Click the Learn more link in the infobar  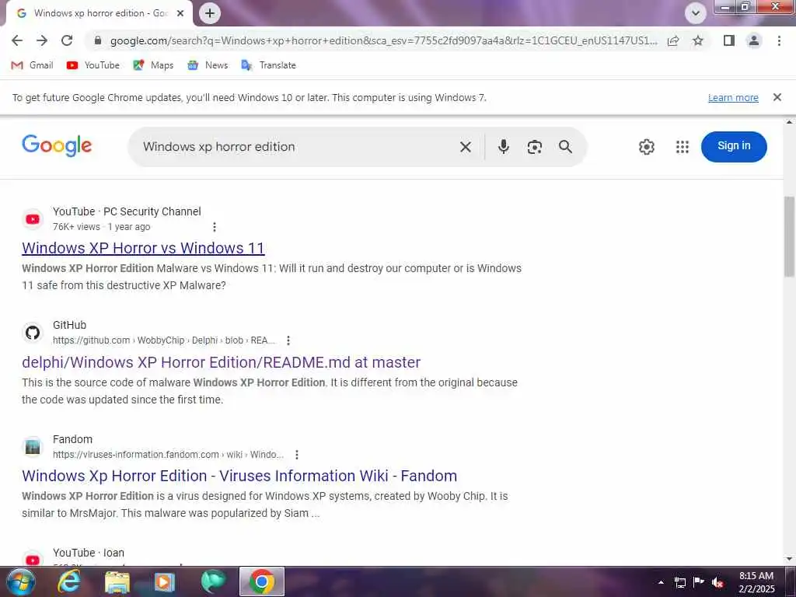733,97
